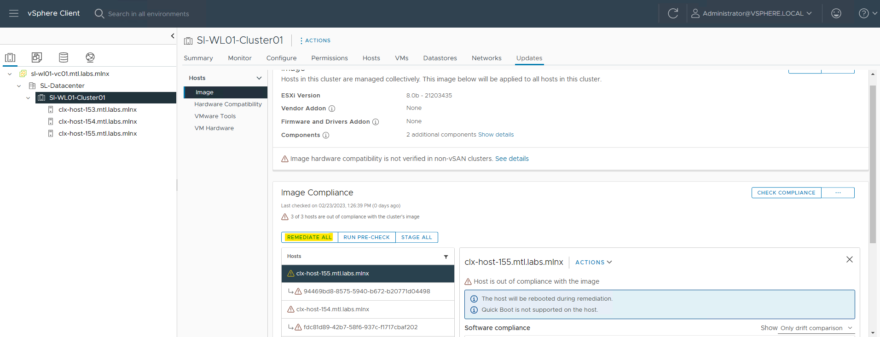The height and width of the screenshot is (337, 880).
Task: Click the scrollbar down arrow
Action: click(873, 332)
